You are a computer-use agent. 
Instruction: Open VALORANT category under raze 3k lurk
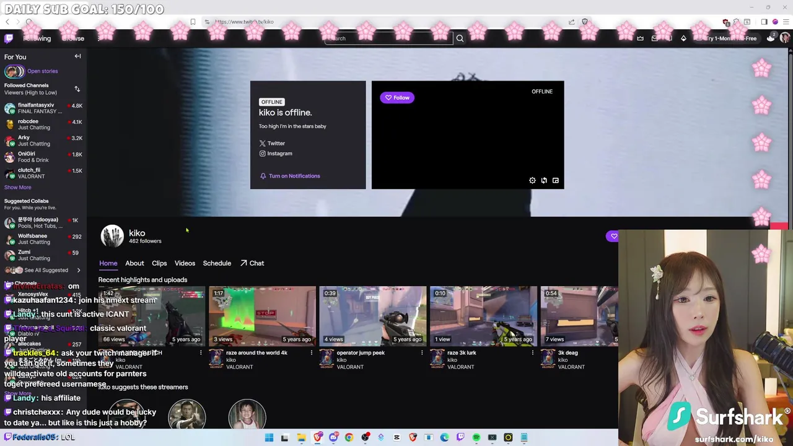460,367
